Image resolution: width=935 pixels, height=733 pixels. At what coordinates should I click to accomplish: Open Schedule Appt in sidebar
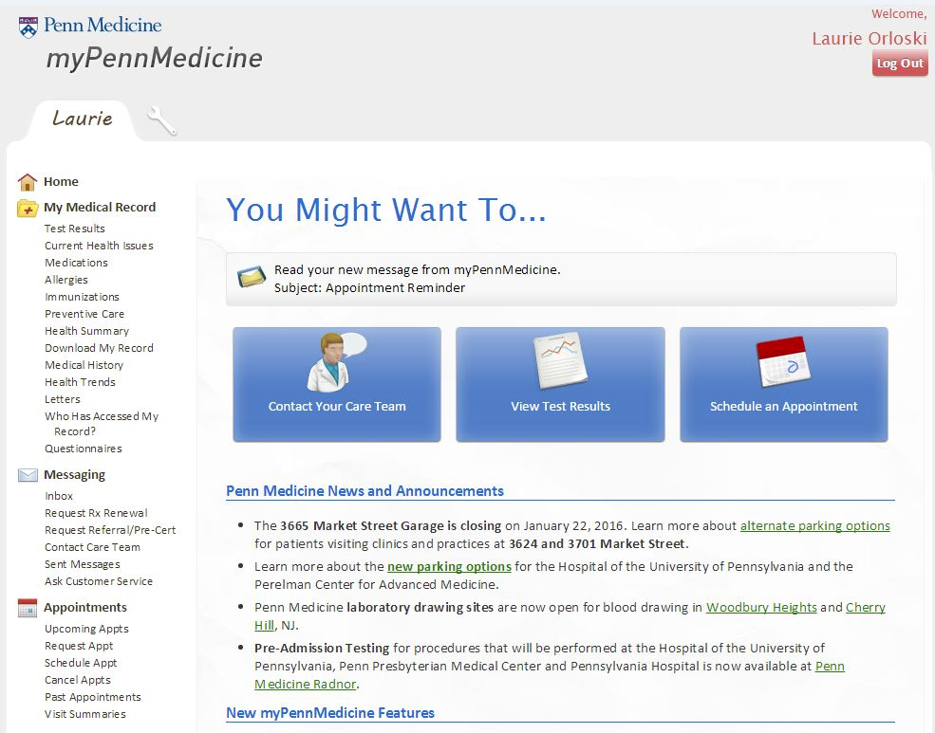[x=81, y=664]
